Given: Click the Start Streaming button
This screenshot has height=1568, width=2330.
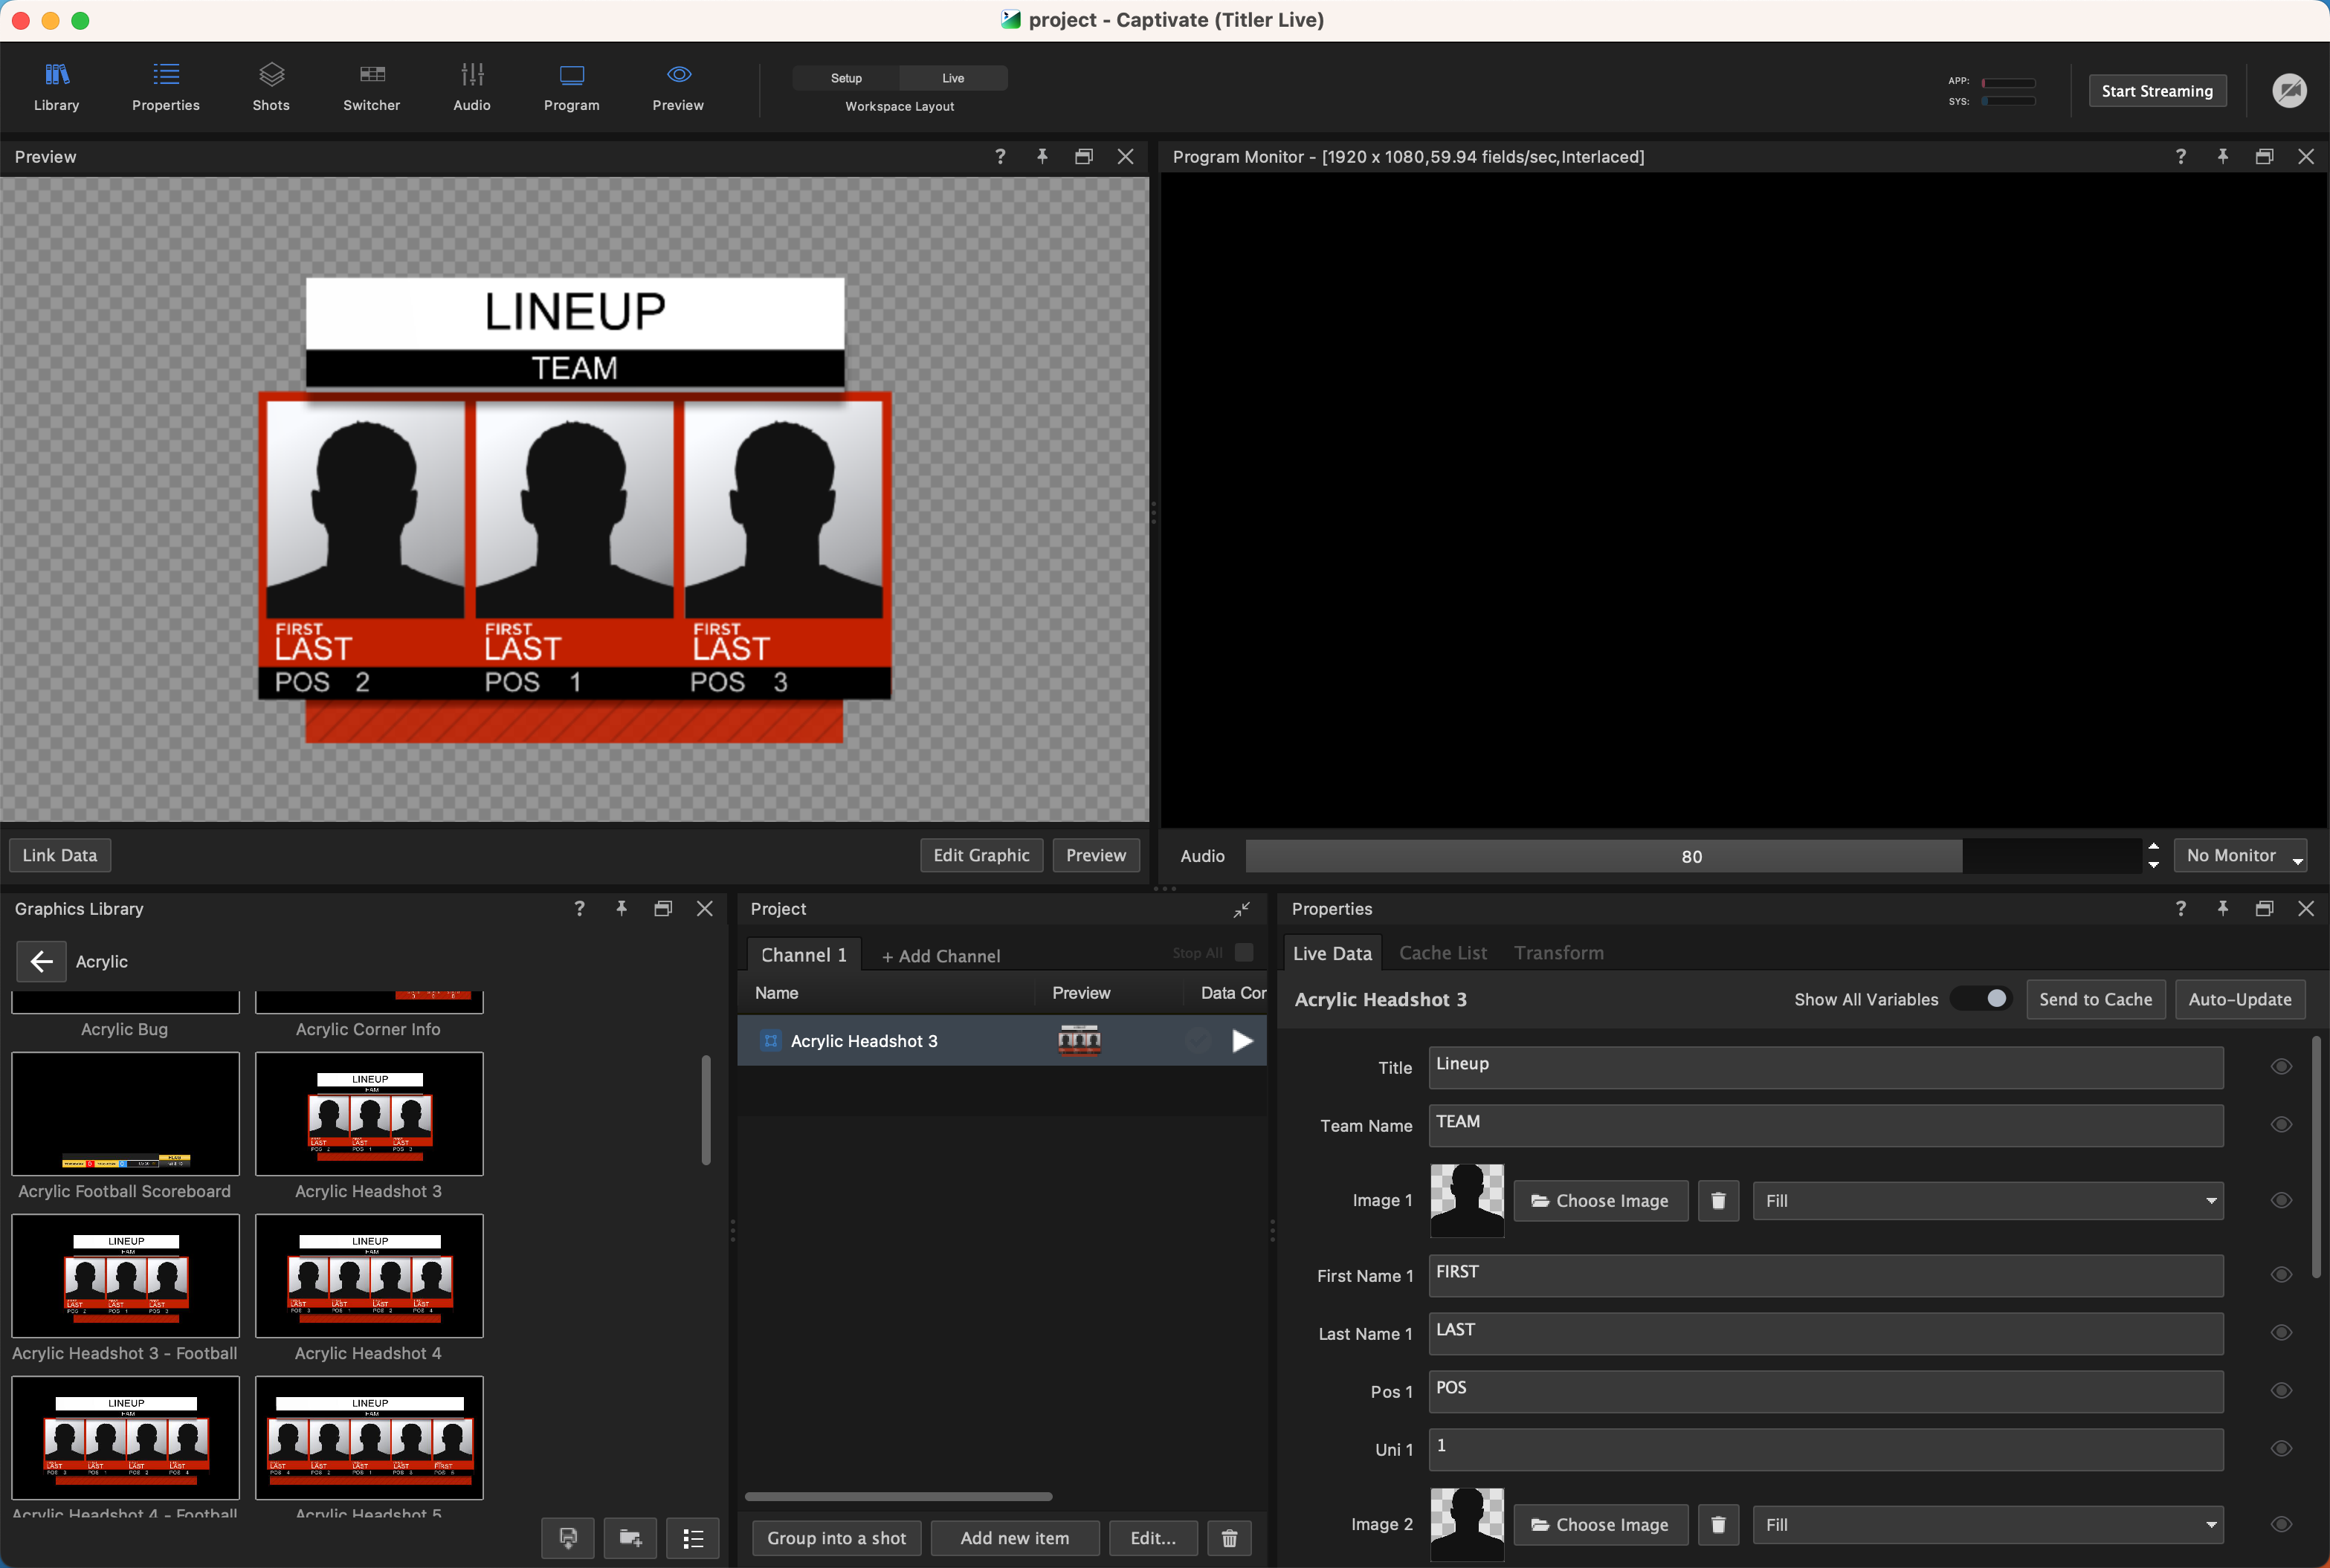Looking at the screenshot, I should point(2156,91).
